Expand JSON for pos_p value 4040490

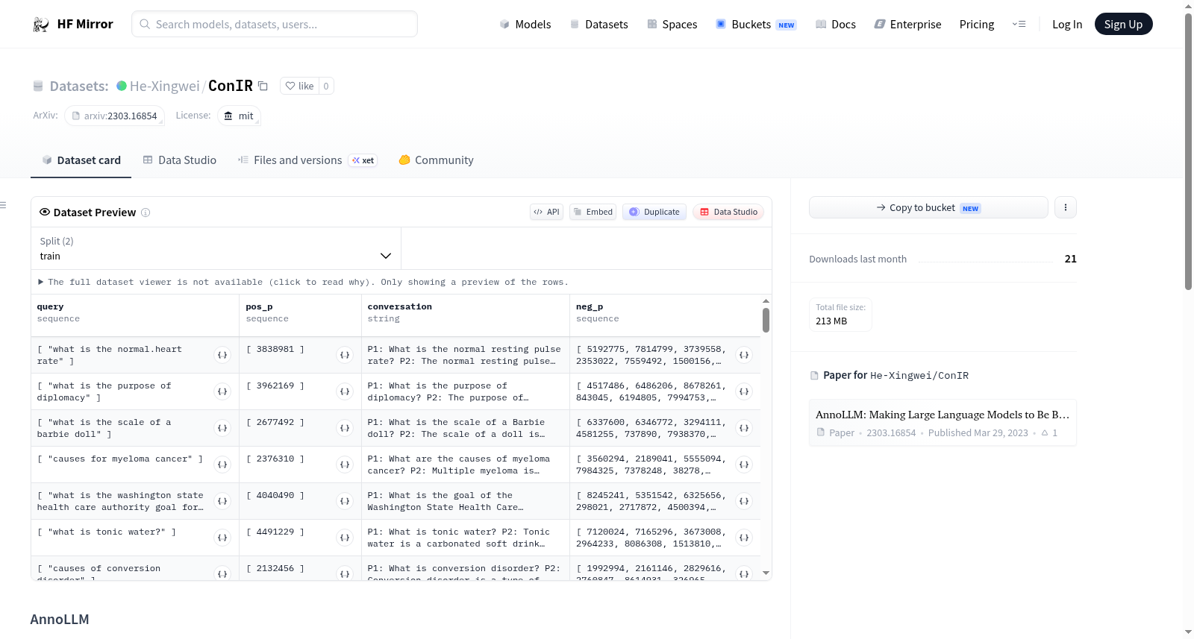(x=345, y=501)
